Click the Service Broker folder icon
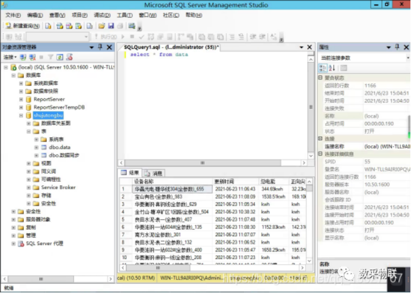 pos(36,187)
